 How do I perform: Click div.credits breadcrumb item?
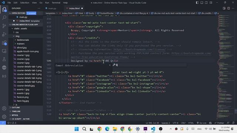tap(206, 13)
